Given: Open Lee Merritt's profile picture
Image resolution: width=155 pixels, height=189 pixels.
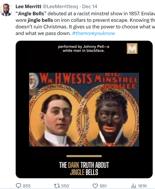Looking at the screenshot, I should [x=6, y=10].
